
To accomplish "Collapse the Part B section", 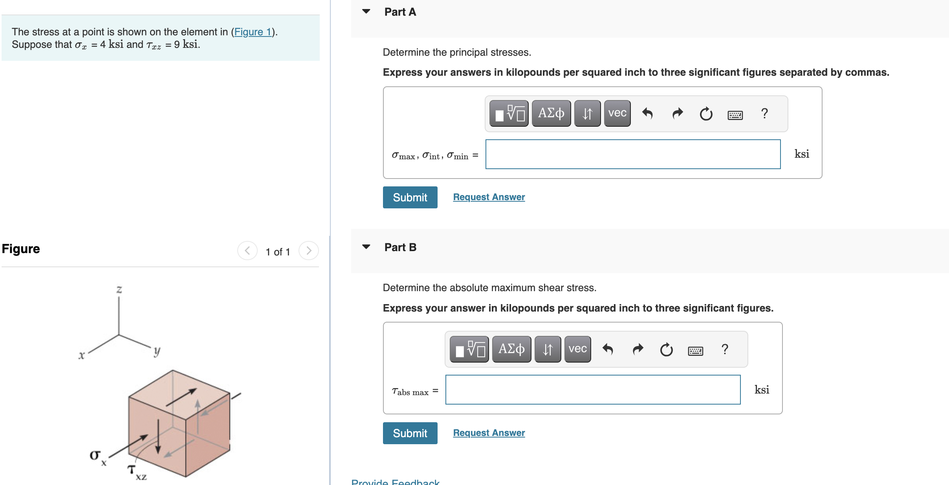I will (x=366, y=247).
